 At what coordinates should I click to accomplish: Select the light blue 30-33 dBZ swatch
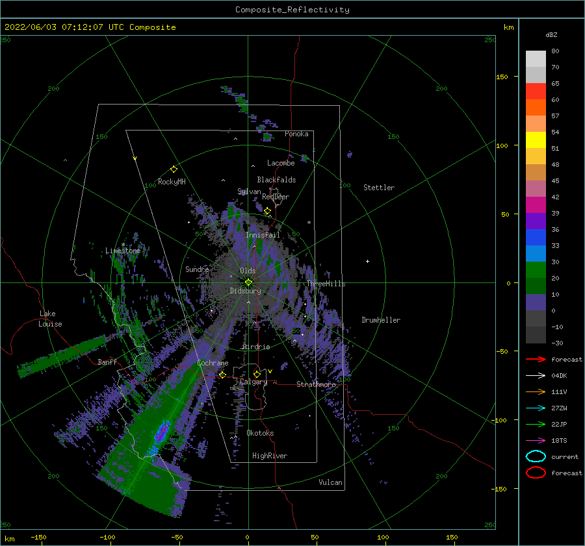(x=536, y=254)
